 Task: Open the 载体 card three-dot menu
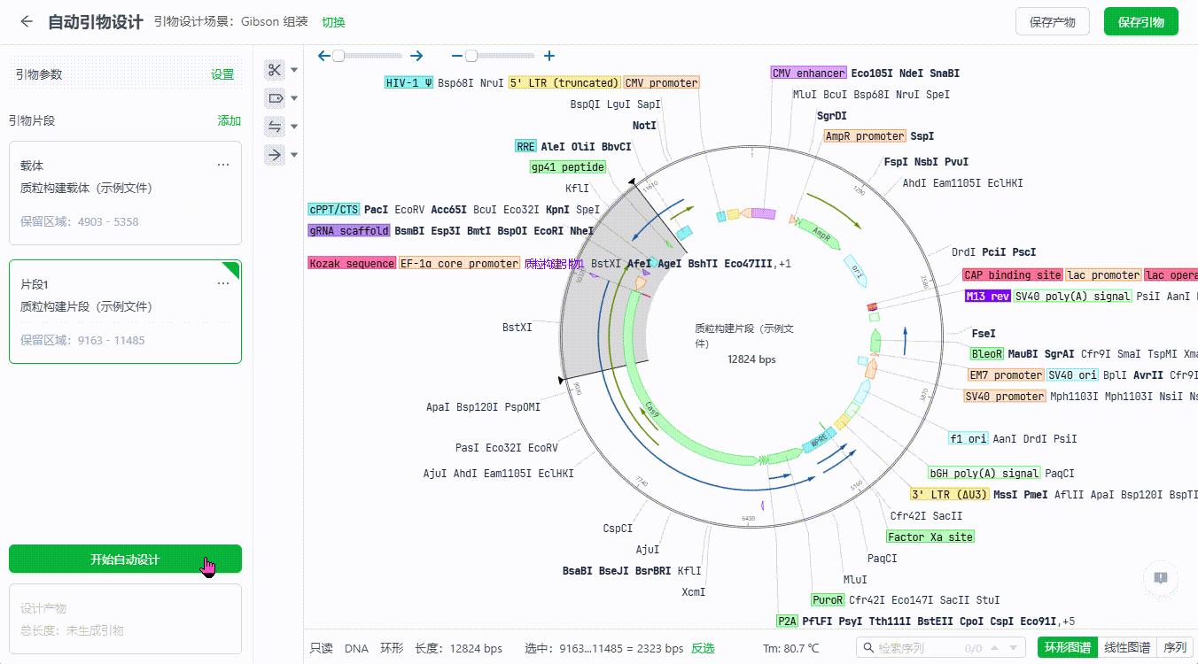pos(223,165)
